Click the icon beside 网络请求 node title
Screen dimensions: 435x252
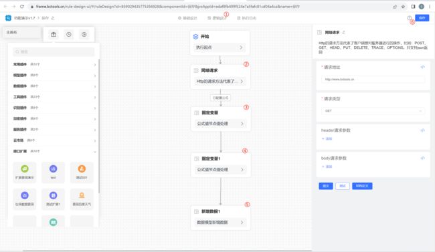pos(196,70)
